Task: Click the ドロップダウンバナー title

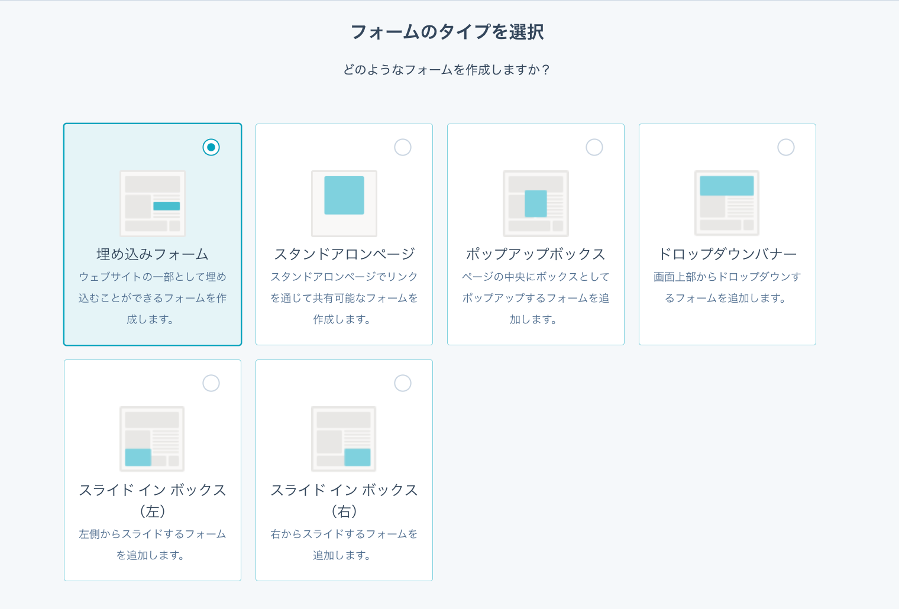Action: pyautogui.click(x=727, y=254)
